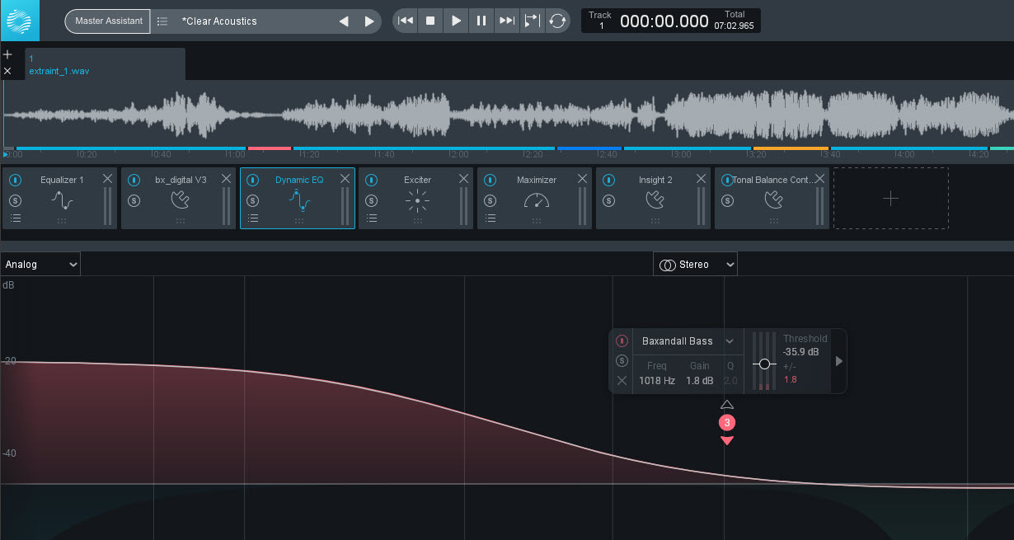Remove the Insight 2 module
This screenshot has height=540, width=1014.
tap(702, 179)
